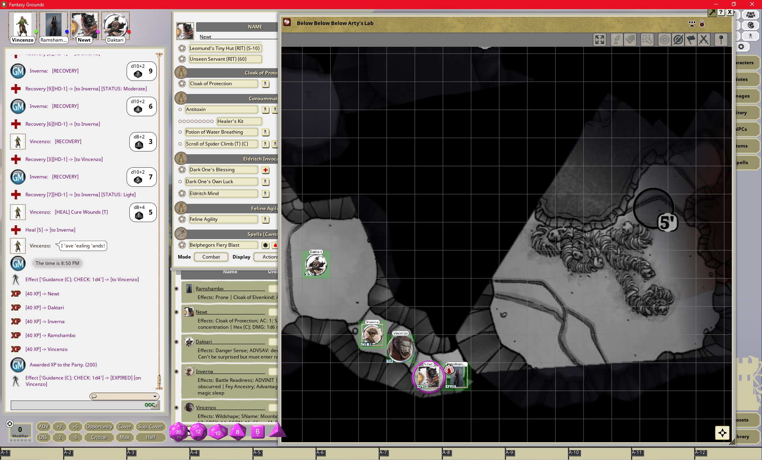
Task: Roll the purple d20 die
Action: (178, 431)
